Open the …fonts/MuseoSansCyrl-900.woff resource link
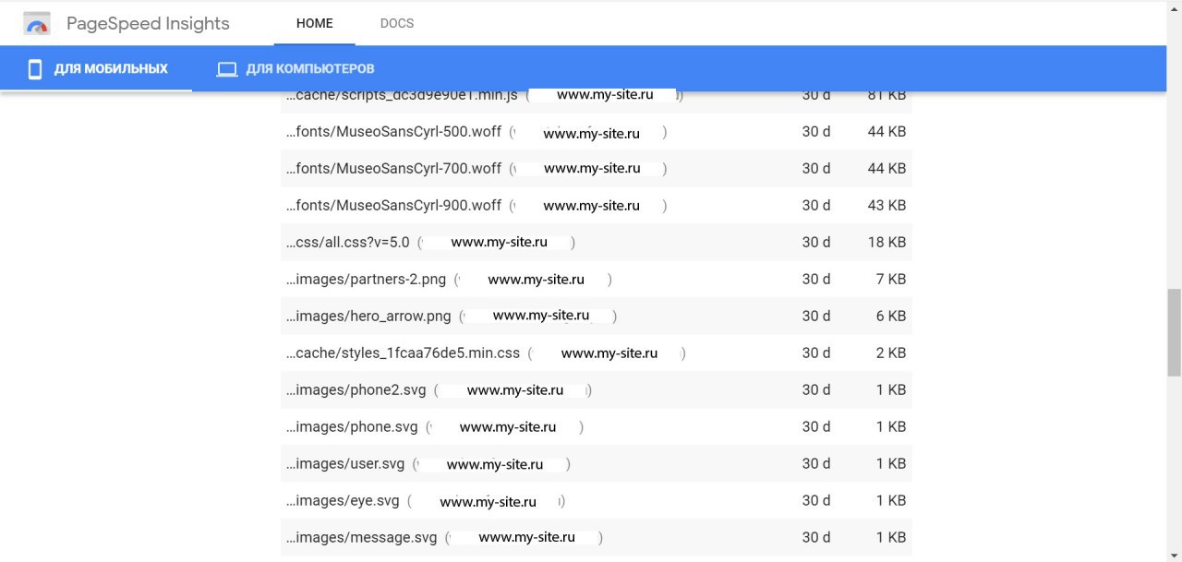 394,205
